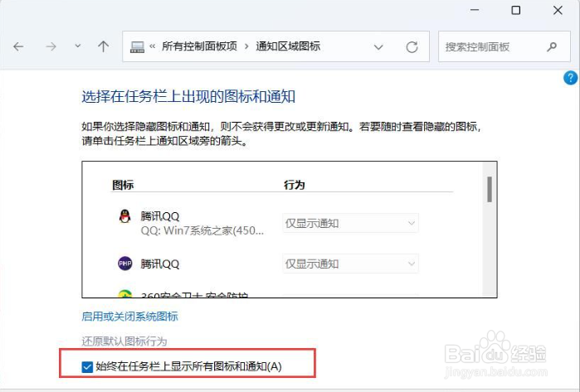Toggle 始终在任务栏上显示所有图标和通知 checkbox

pyautogui.click(x=87, y=367)
